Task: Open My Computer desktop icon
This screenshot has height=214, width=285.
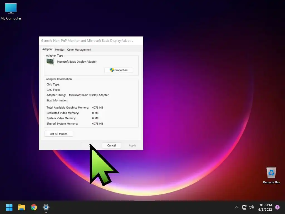Action: (11, 12)
